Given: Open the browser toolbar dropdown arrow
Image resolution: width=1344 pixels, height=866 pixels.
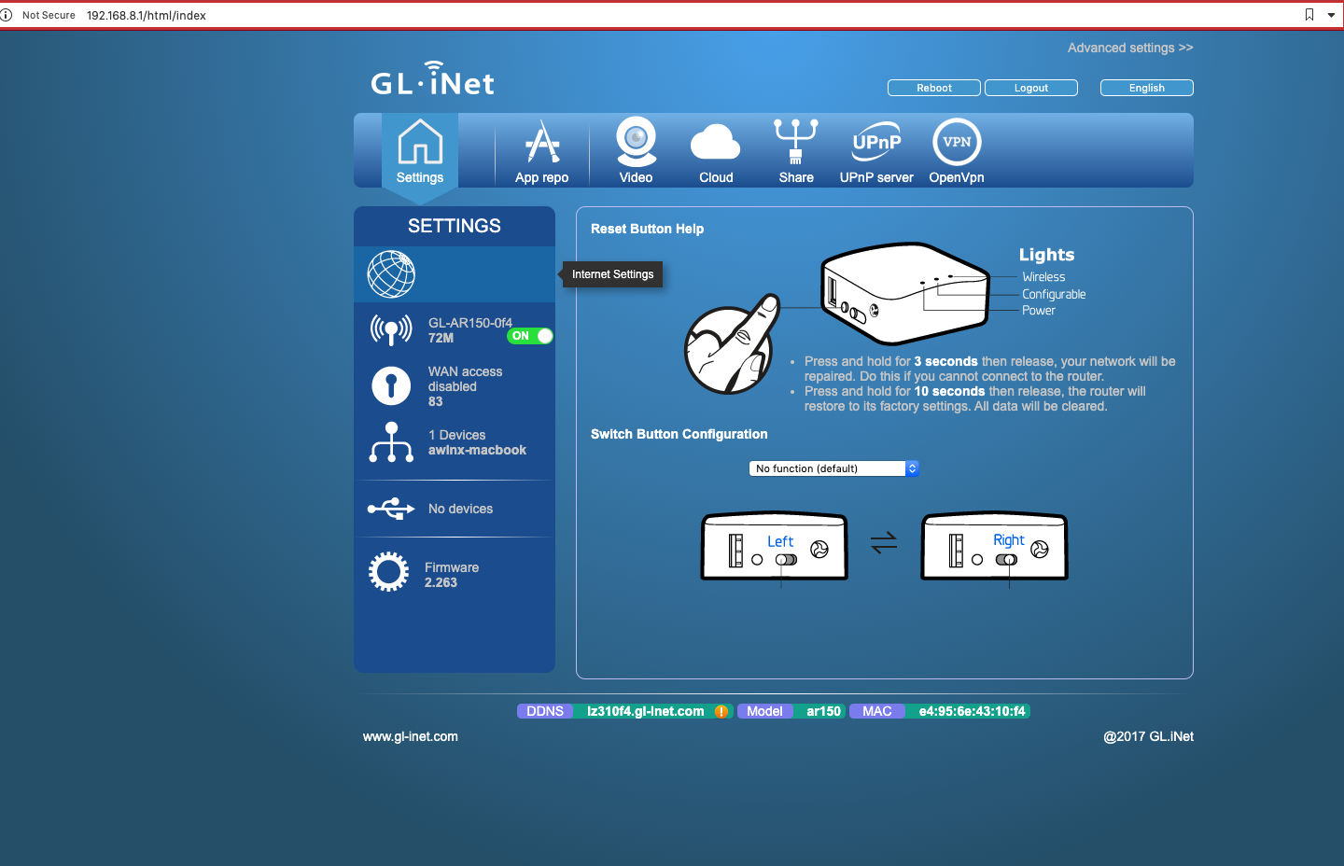Looking at the screenshot, I should [1331, 15].
